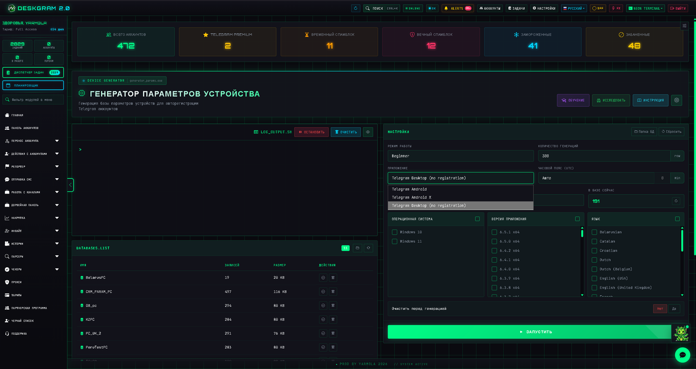Image resolution: width=696 pixels, height=369 pixels.
Task: Delete the PeruTestPC database
Action: pos(333,347)
